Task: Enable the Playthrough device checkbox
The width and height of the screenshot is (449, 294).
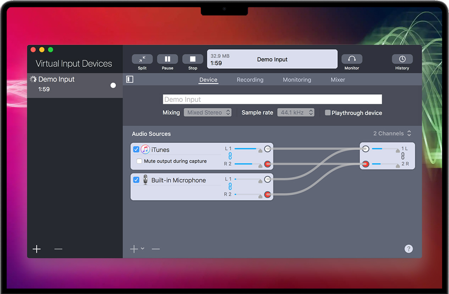Action: pos(328,113)
